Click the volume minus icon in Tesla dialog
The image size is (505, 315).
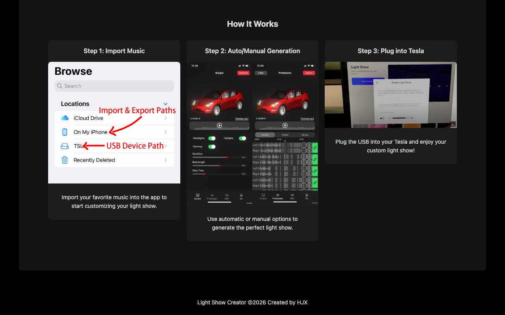point(390,118)
